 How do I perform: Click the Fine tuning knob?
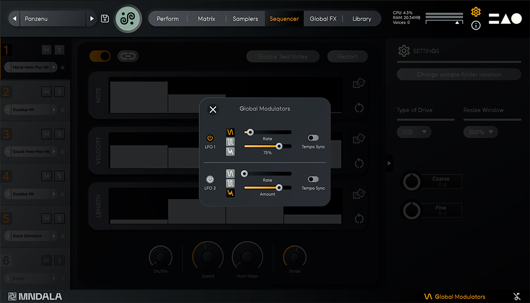pos(411,210)
